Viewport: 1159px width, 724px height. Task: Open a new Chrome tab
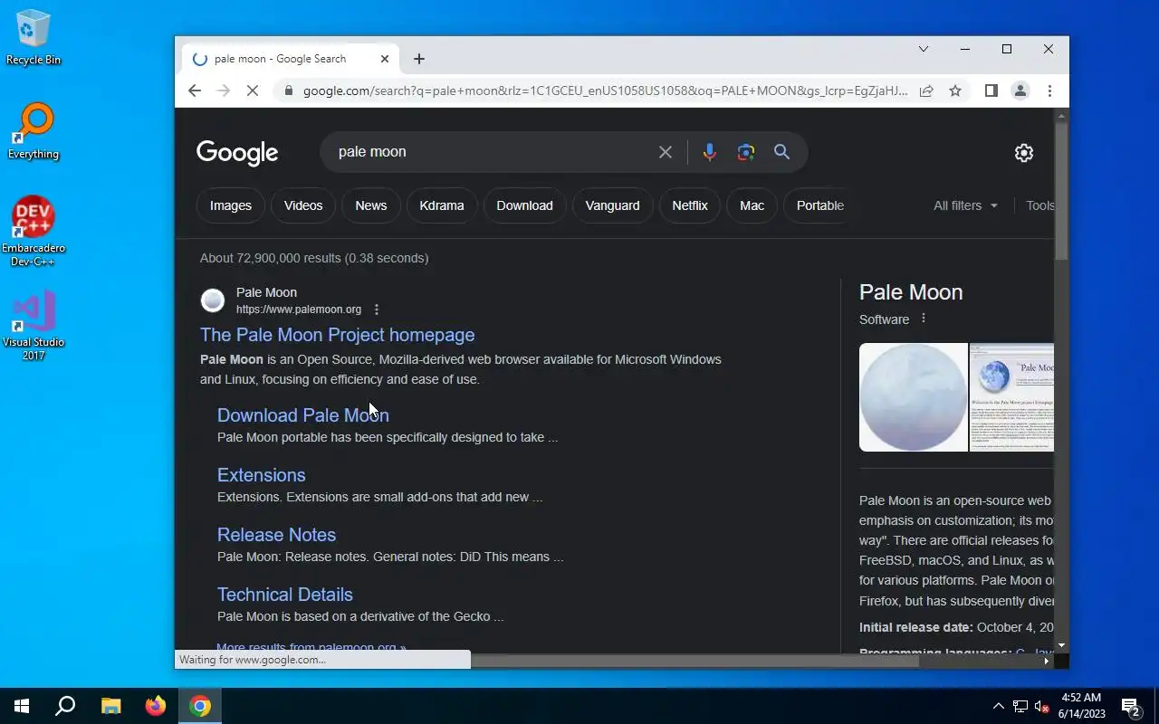[x=418, y=59]
